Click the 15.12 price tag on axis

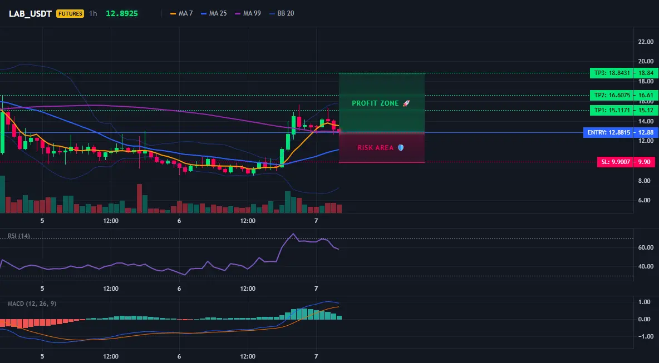click(x=646, y=111)
